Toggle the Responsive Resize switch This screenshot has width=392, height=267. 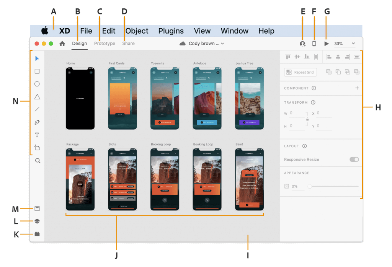[x=354, y=160]
